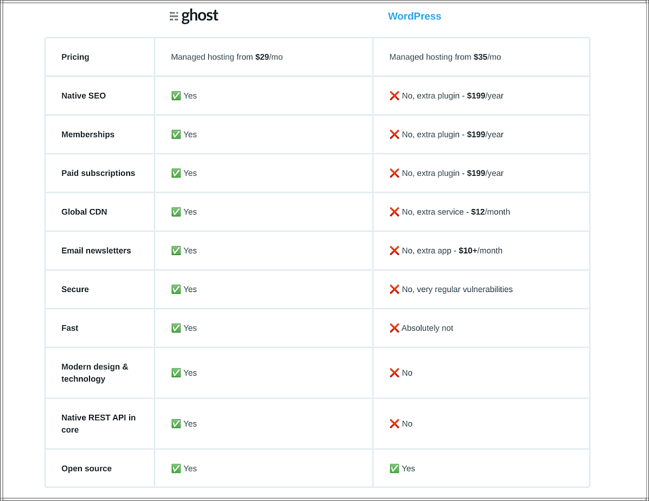The image size is (649, 501).
Task: Click green checkmark in Ghost Memberships row
Action: tap(176, 135)
